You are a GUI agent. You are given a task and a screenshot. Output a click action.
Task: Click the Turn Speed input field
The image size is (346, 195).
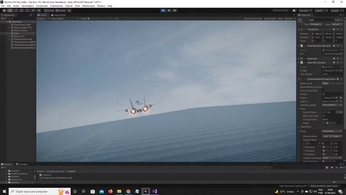332,74
